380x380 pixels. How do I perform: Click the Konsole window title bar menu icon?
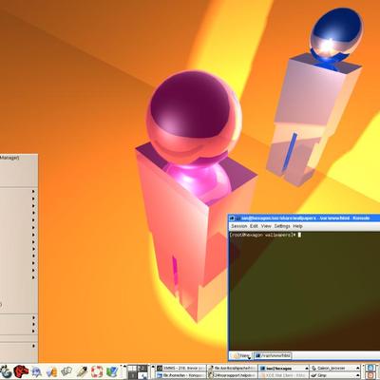coord(232,218)
